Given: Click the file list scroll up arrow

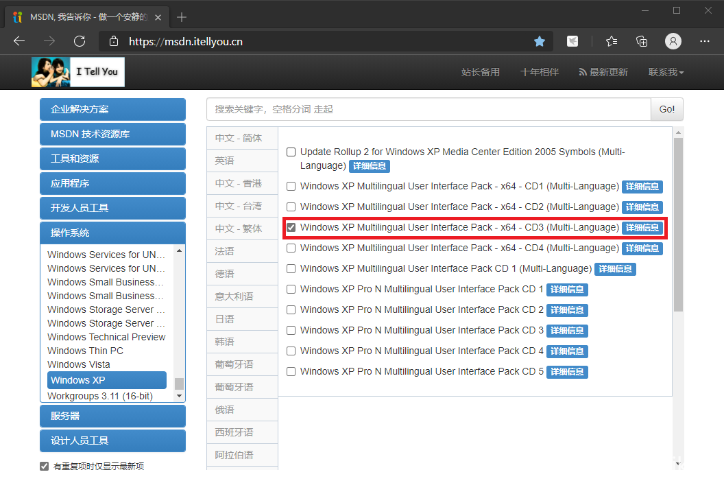Looking at the screenshot, I should point(678,132).
